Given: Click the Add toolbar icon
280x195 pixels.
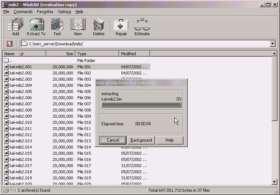Looking at the screenshot, I should 15,25.
